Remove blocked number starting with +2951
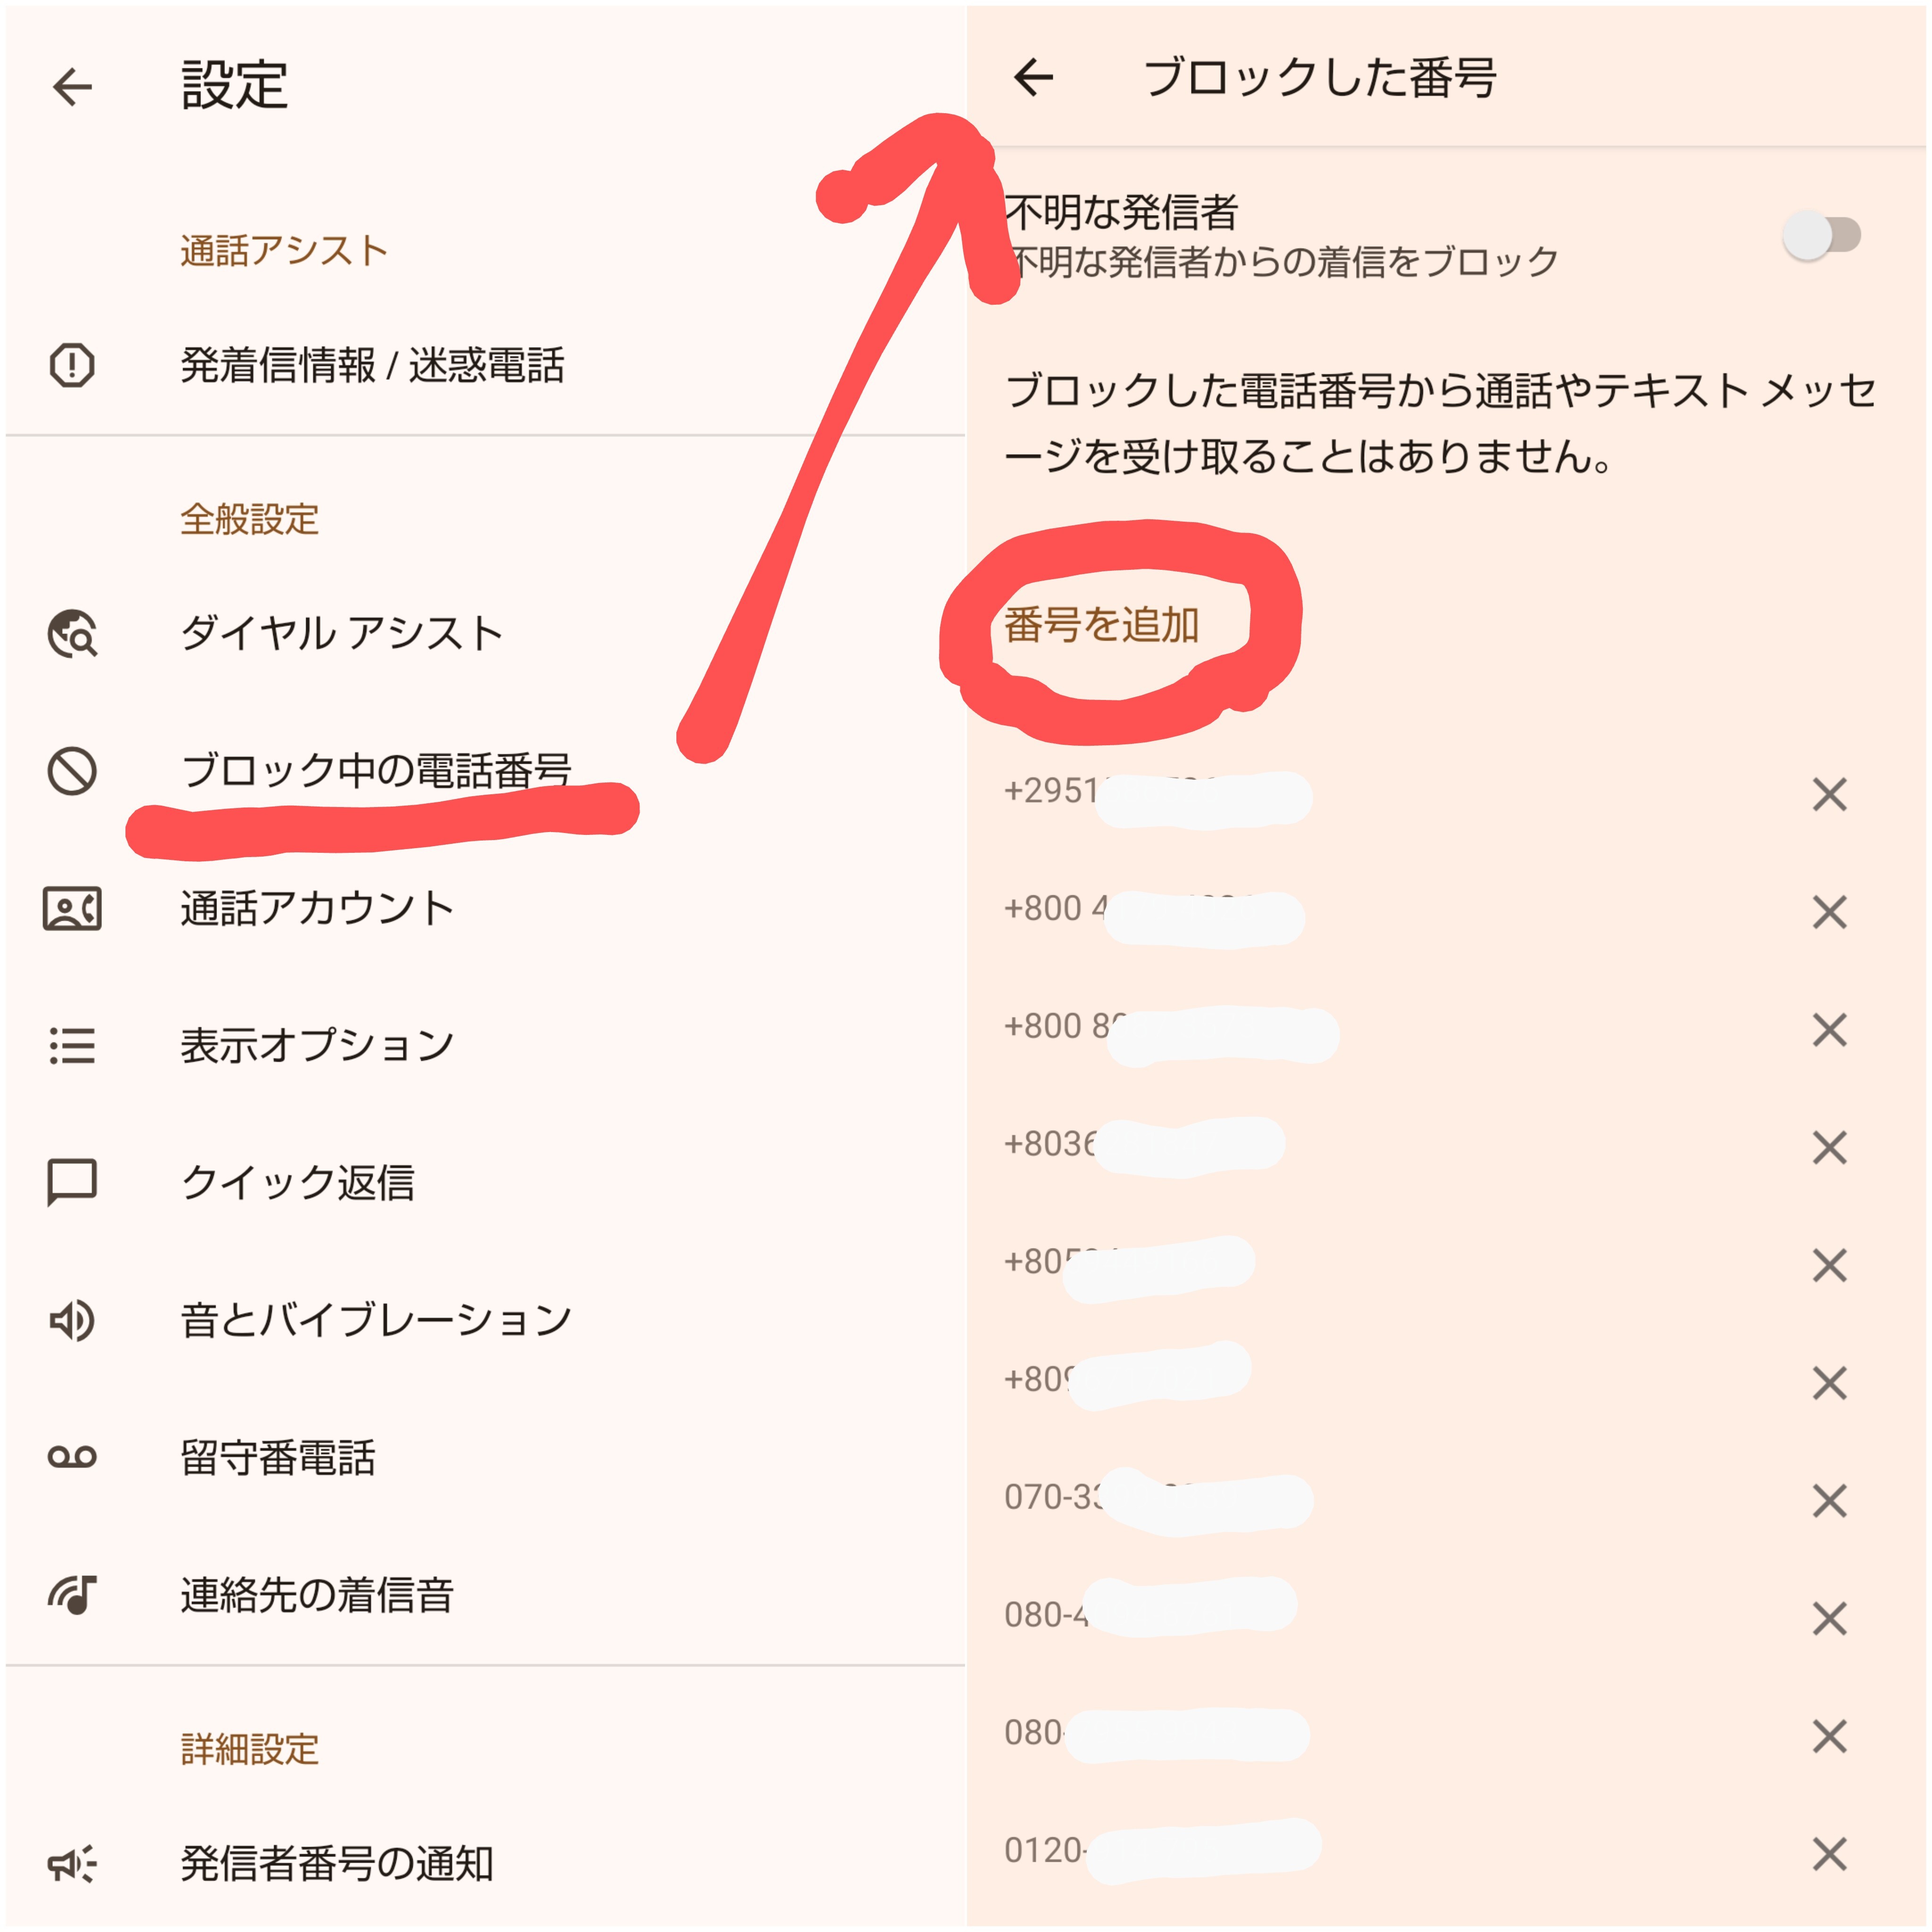 coord(1829,795)
